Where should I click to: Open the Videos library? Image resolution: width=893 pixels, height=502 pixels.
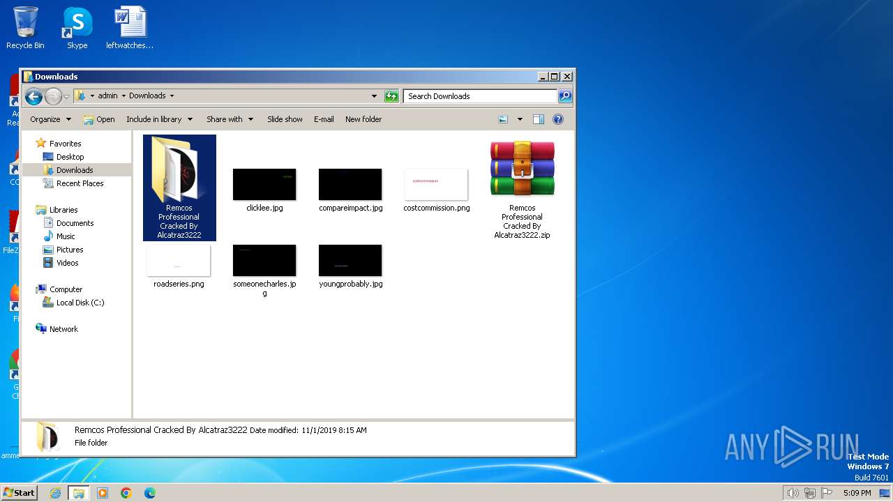(x=67, y=263)
